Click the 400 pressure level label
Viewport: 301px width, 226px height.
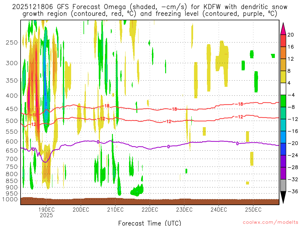(x=11, y=96)
